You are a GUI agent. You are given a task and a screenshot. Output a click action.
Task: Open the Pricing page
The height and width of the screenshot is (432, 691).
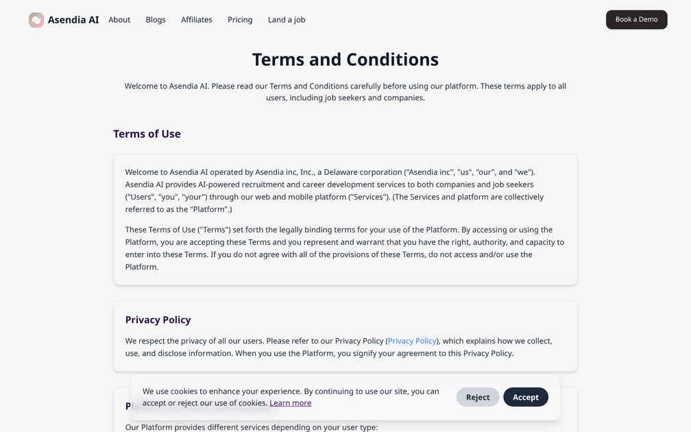click(x=240, y=19)
